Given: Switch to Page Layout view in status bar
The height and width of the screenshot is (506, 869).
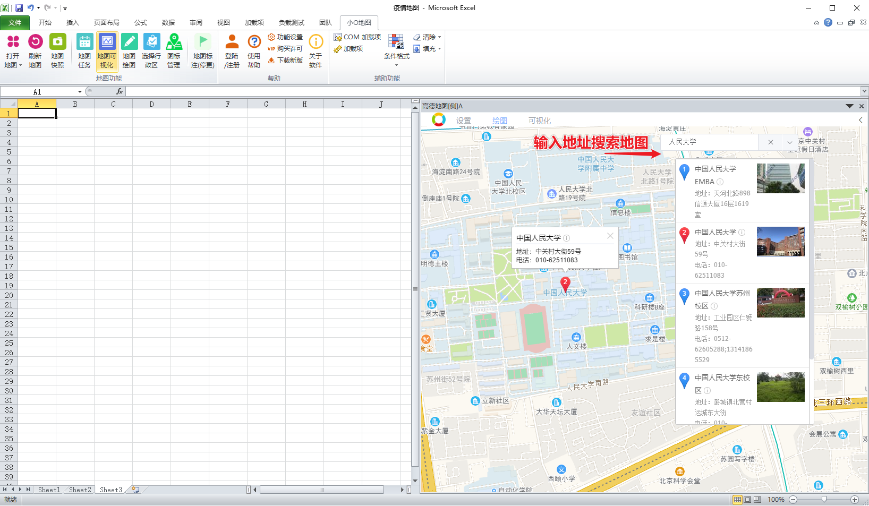Looking at the screenshot, I should (x=747, y=500).
